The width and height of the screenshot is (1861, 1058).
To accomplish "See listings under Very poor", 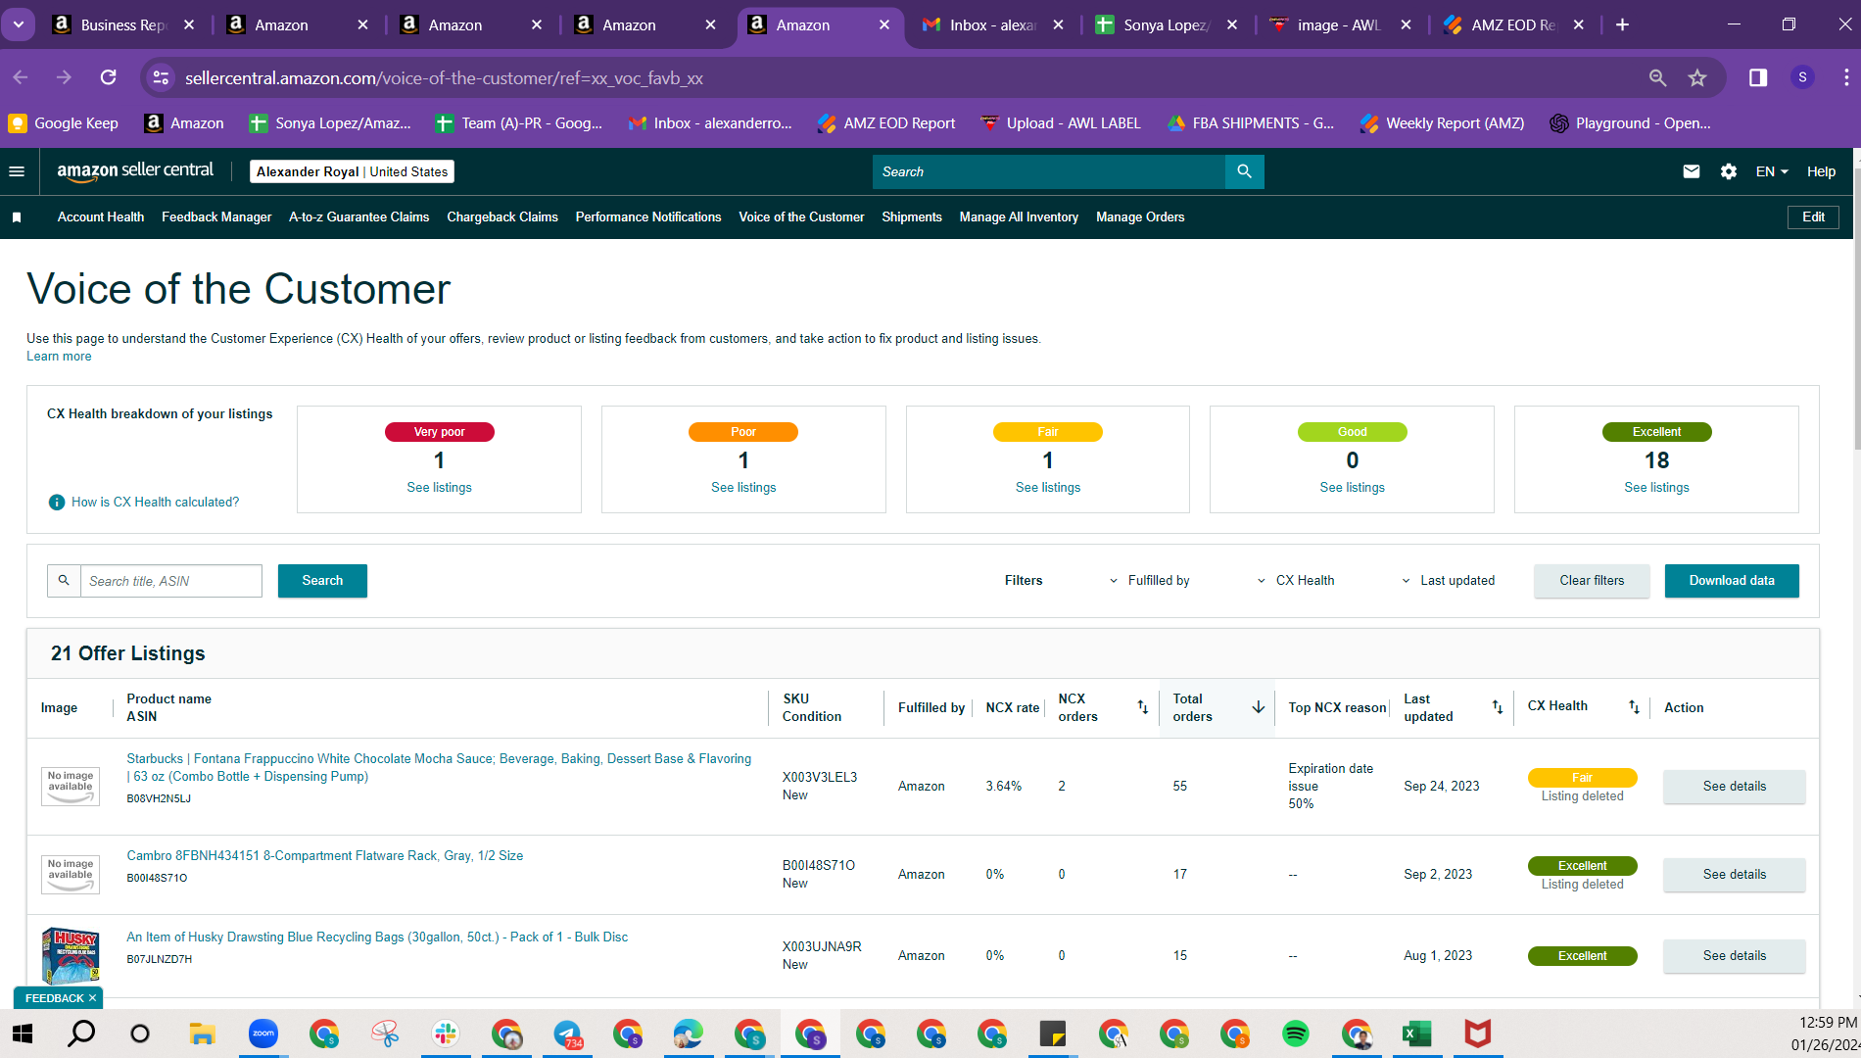I will tap(439, 488).
